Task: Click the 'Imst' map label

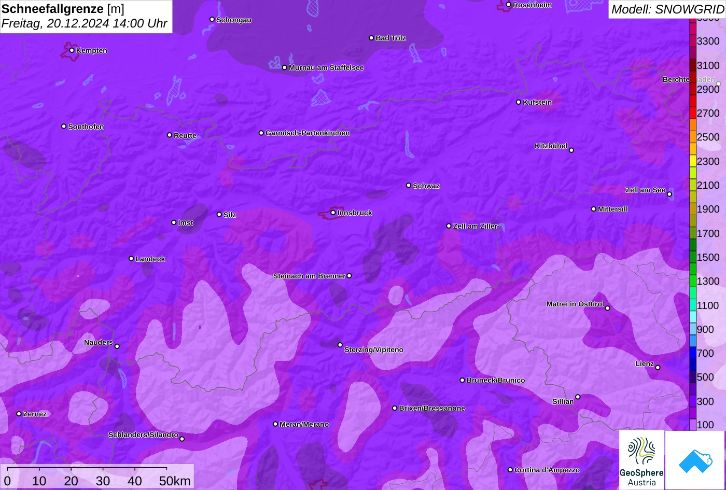Action: (x=186, y=222)
